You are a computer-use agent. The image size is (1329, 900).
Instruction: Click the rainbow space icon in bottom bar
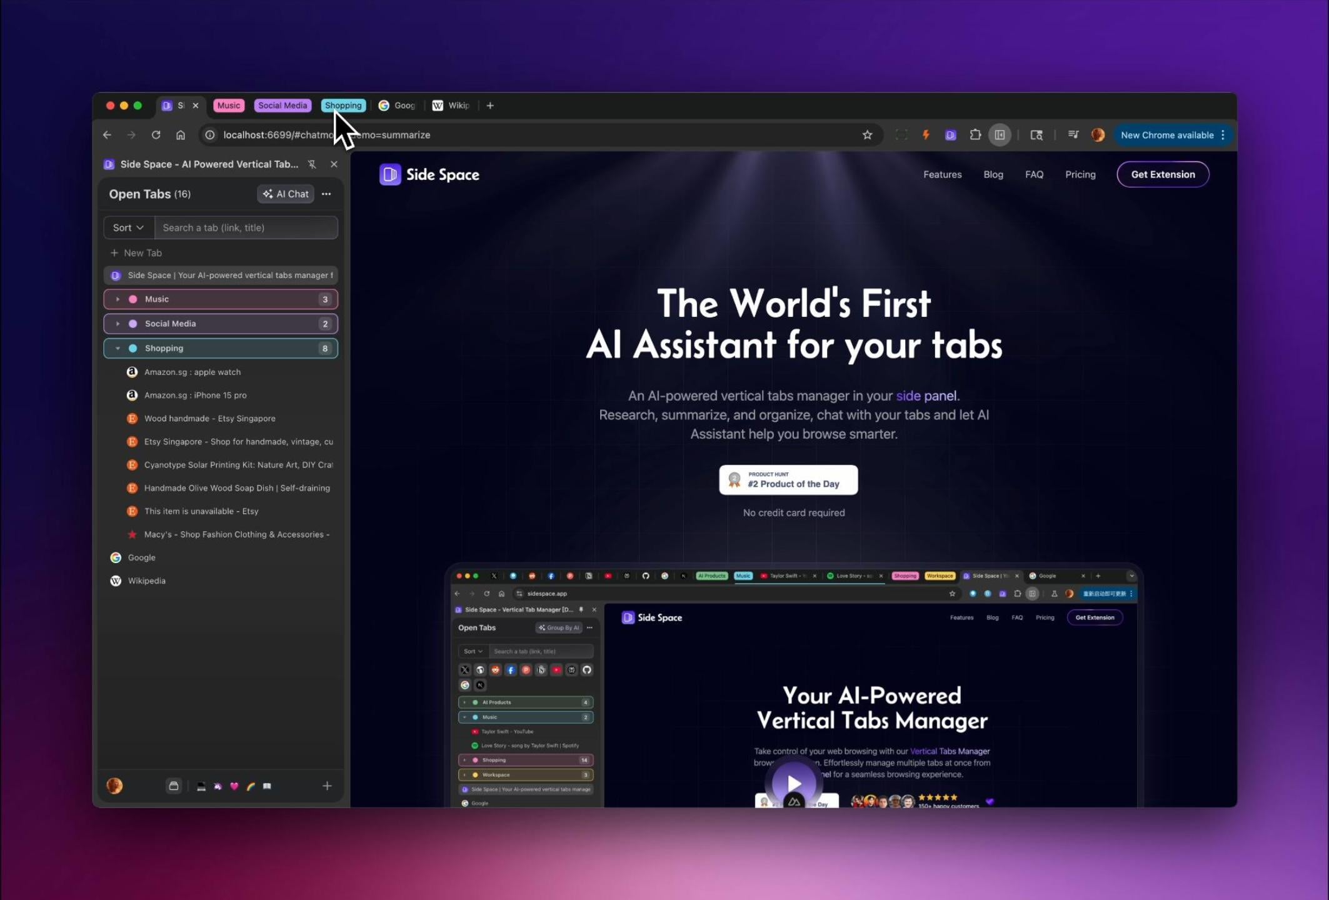click(251, 786)
